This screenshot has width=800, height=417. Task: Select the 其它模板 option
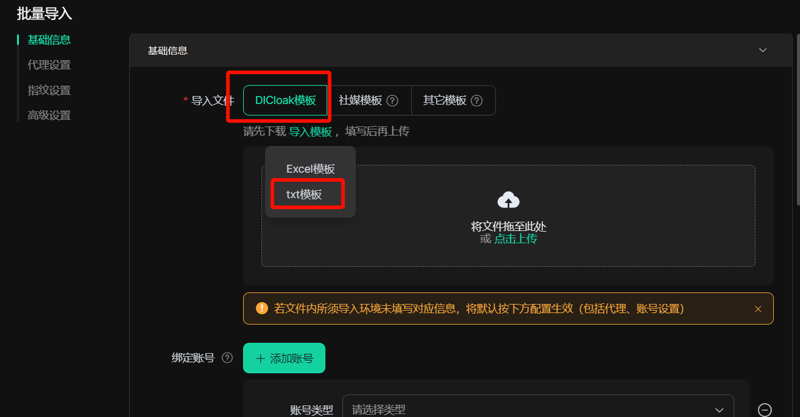click(453, 101)
